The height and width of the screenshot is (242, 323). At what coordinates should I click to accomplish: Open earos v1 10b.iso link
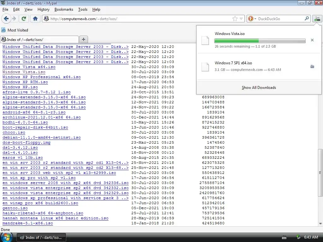pos(23,158)
